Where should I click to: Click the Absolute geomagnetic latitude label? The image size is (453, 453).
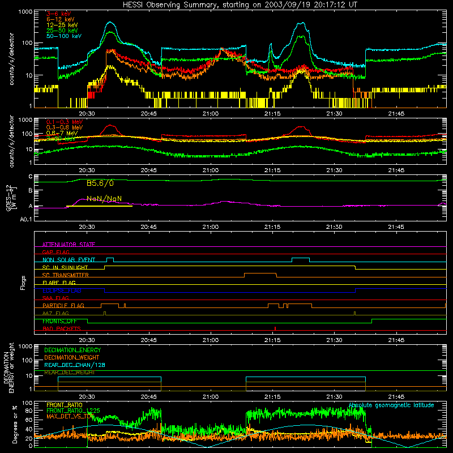[391, 405]
